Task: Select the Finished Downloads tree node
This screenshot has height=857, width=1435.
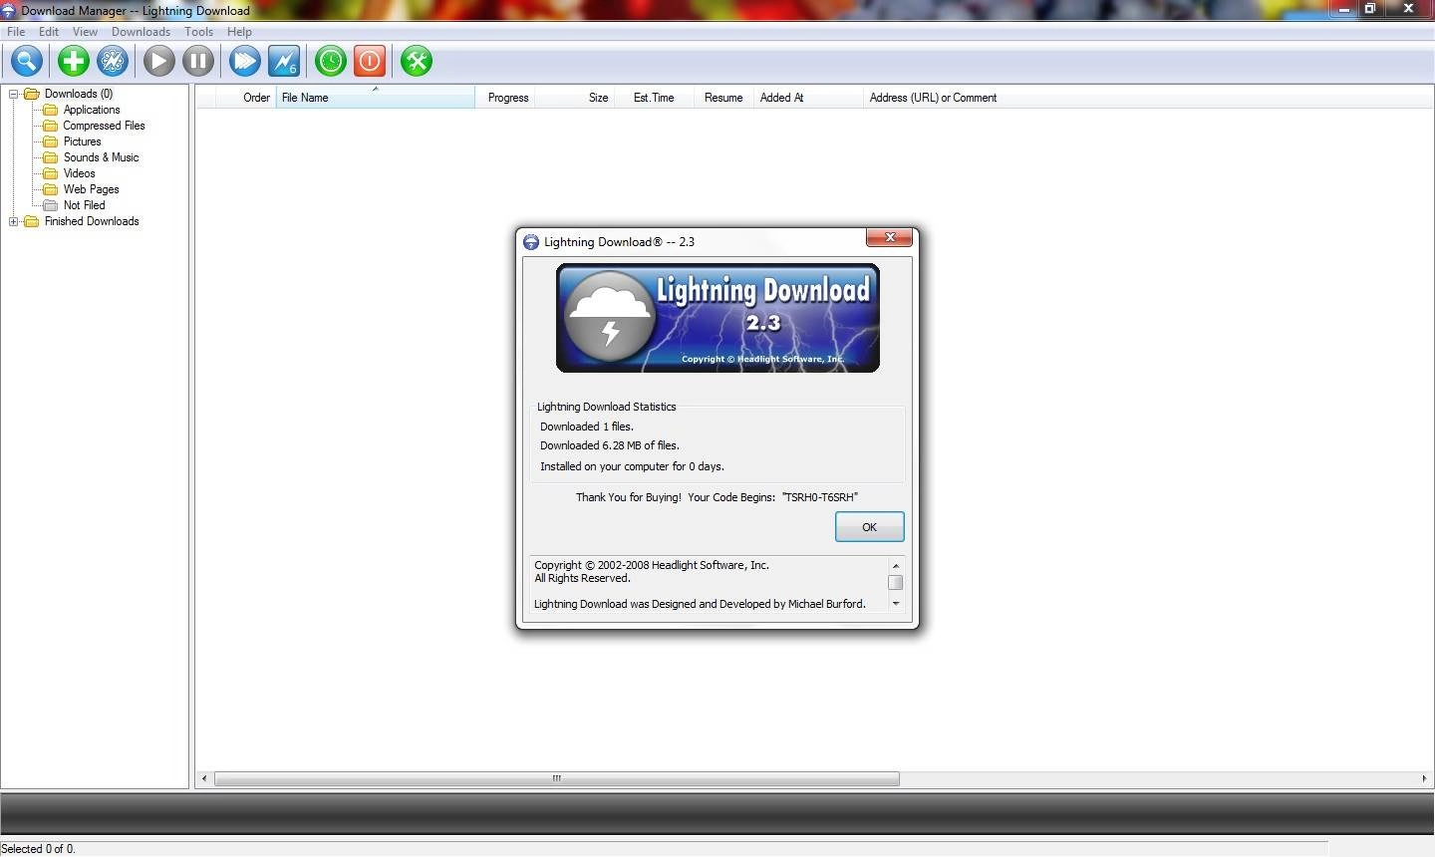Action: point(91,221)
